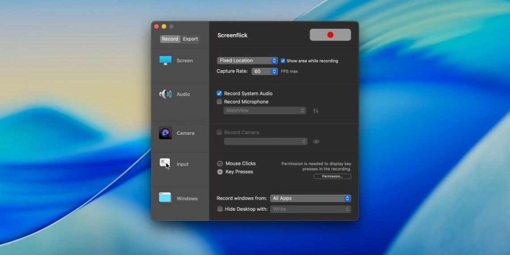This screenshot has width=510, height=255.
Task: Click the Input keyboard-cursor icon
Action: pyautogui.click(x=165, y=164)
